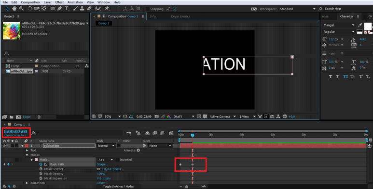Viewport: 373px width, 189px height.
Task: Click the timeline current time indicator
Action: point(193,135)
